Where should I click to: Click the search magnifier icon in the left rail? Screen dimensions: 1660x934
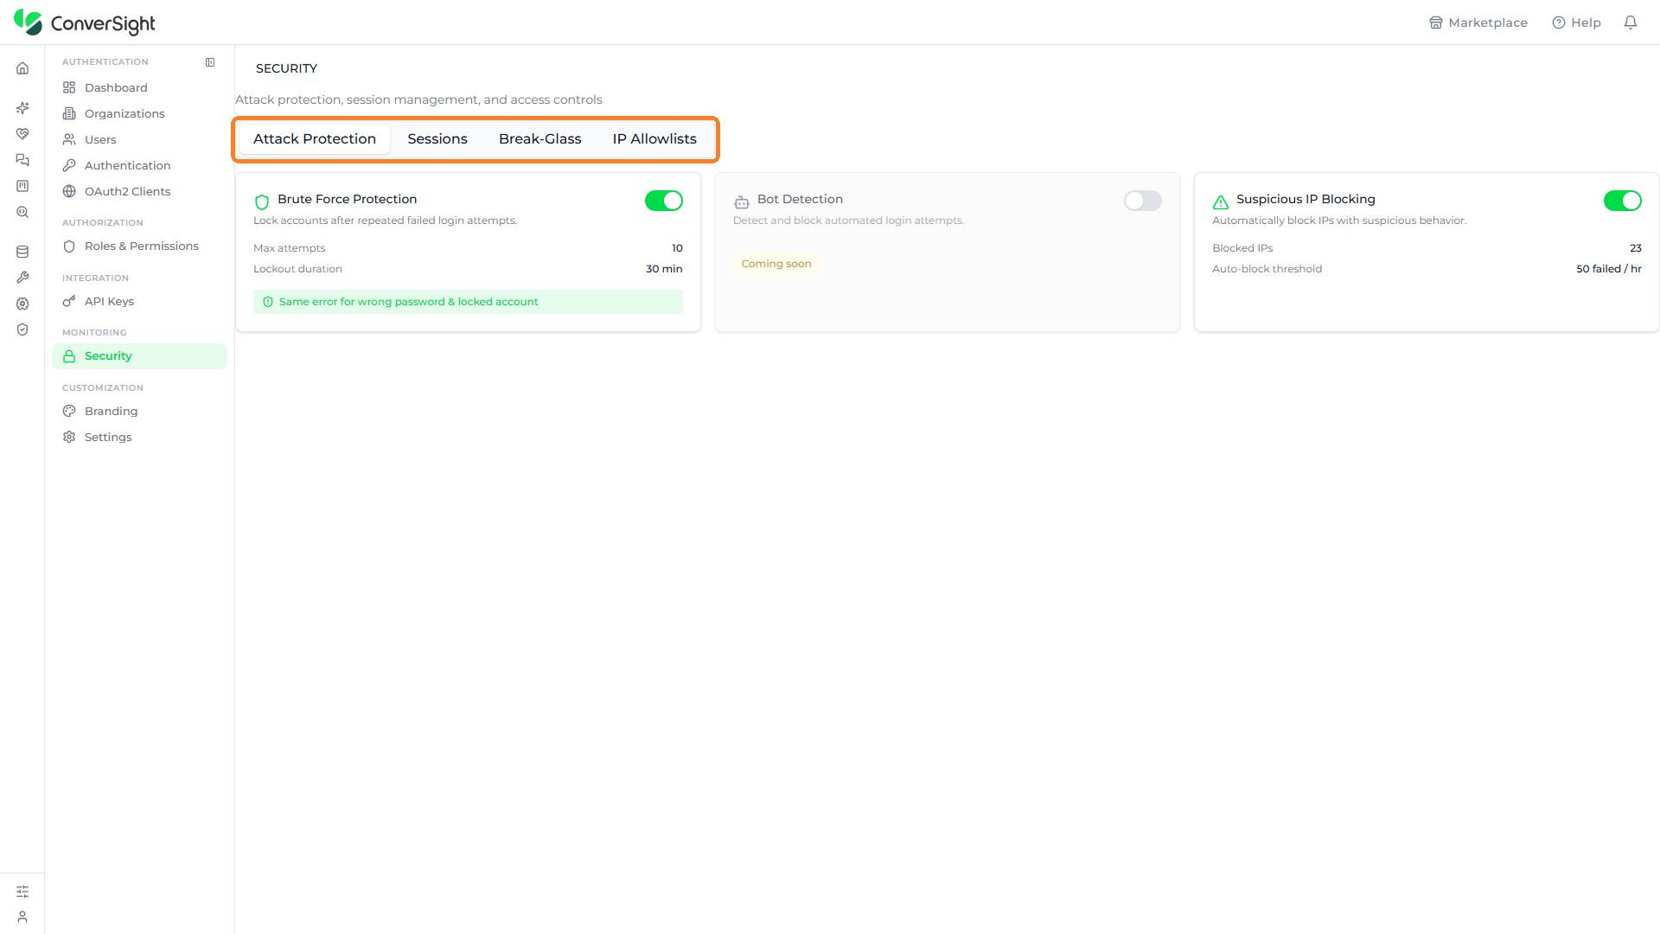22,212
